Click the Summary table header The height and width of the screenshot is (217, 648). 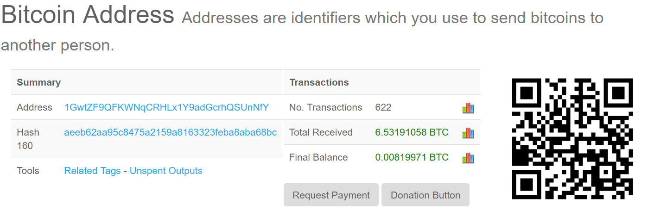(x=39, y=82)
